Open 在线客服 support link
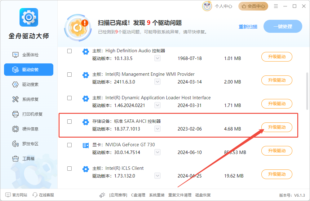 tap(46, 195)
